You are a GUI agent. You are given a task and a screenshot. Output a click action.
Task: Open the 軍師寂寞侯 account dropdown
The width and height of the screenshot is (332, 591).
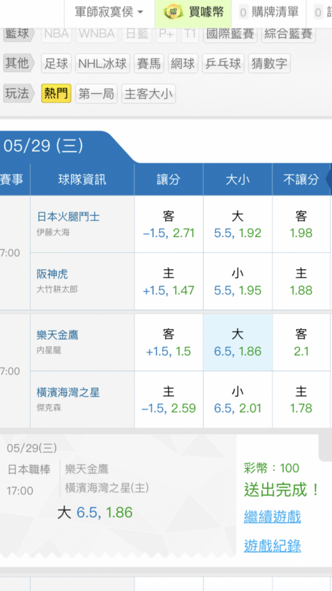109,12
